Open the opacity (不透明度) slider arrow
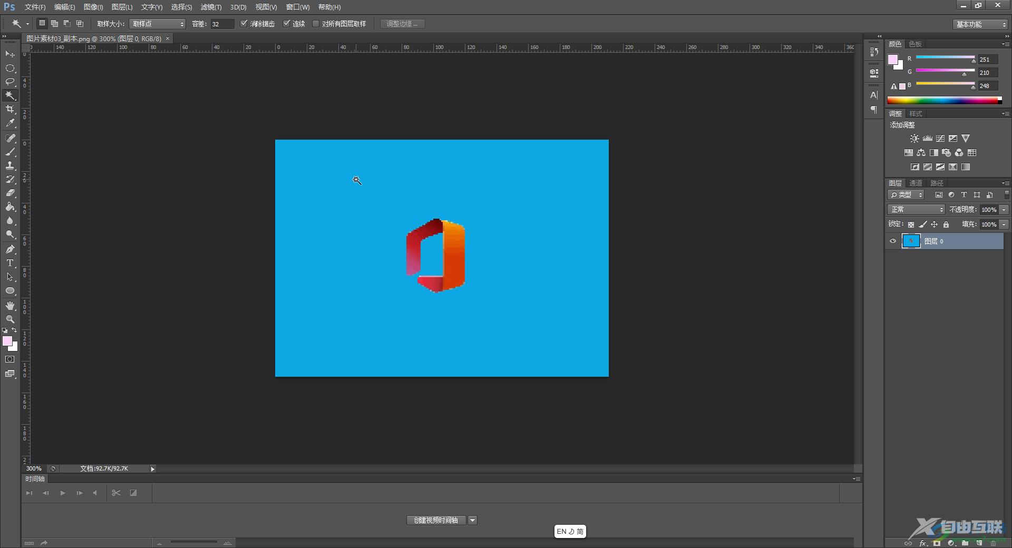Viewport: 1012px width, 548px height. pos(1004,210)
